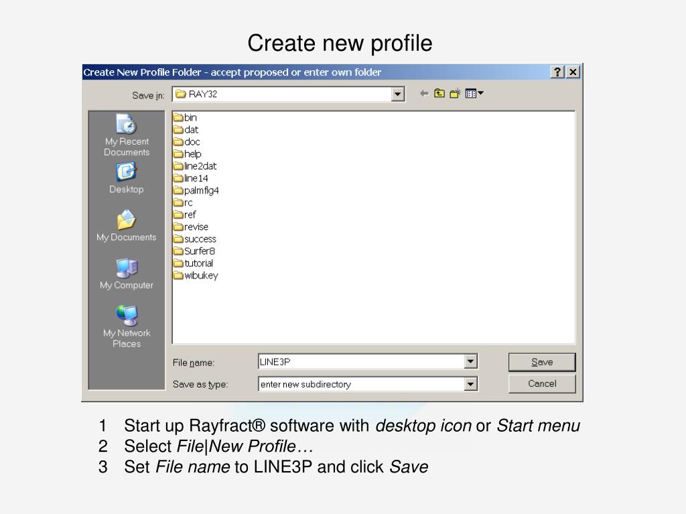
Task: Select the doc folder
Action: tap(186, 142)
